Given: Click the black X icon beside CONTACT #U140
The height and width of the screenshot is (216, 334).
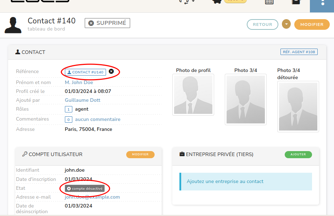Looking at the screenshot, I should tap(111, 72).
